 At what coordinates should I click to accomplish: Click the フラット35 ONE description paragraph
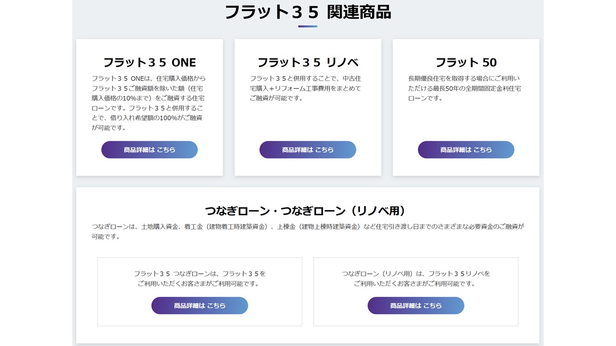point(149,103)
